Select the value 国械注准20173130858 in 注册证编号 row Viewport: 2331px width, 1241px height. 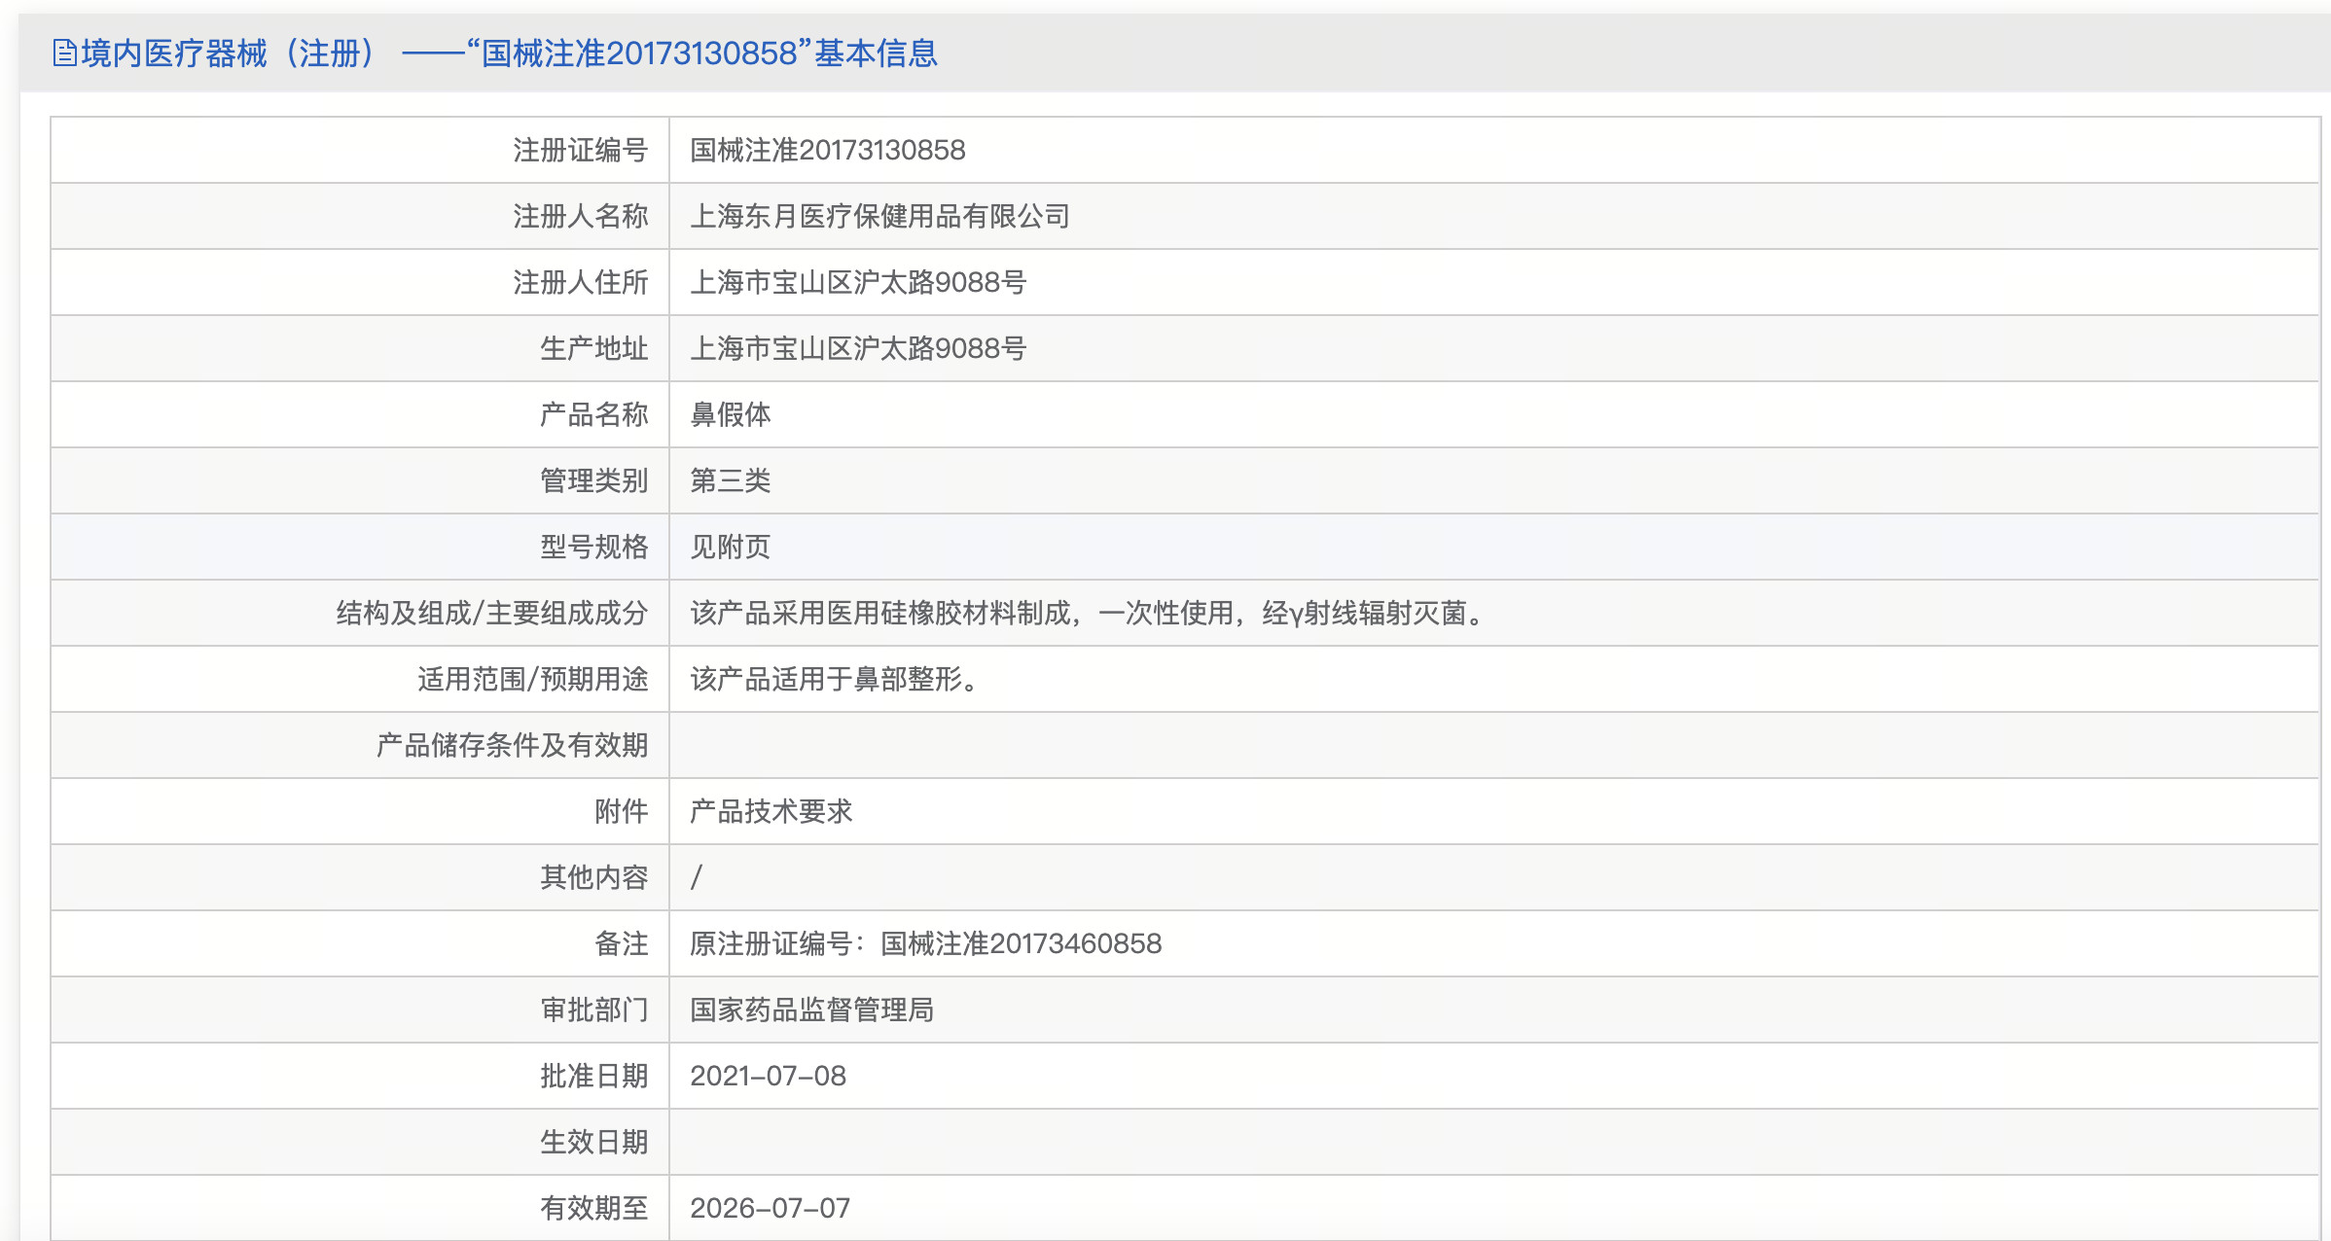tap(828, 150)
